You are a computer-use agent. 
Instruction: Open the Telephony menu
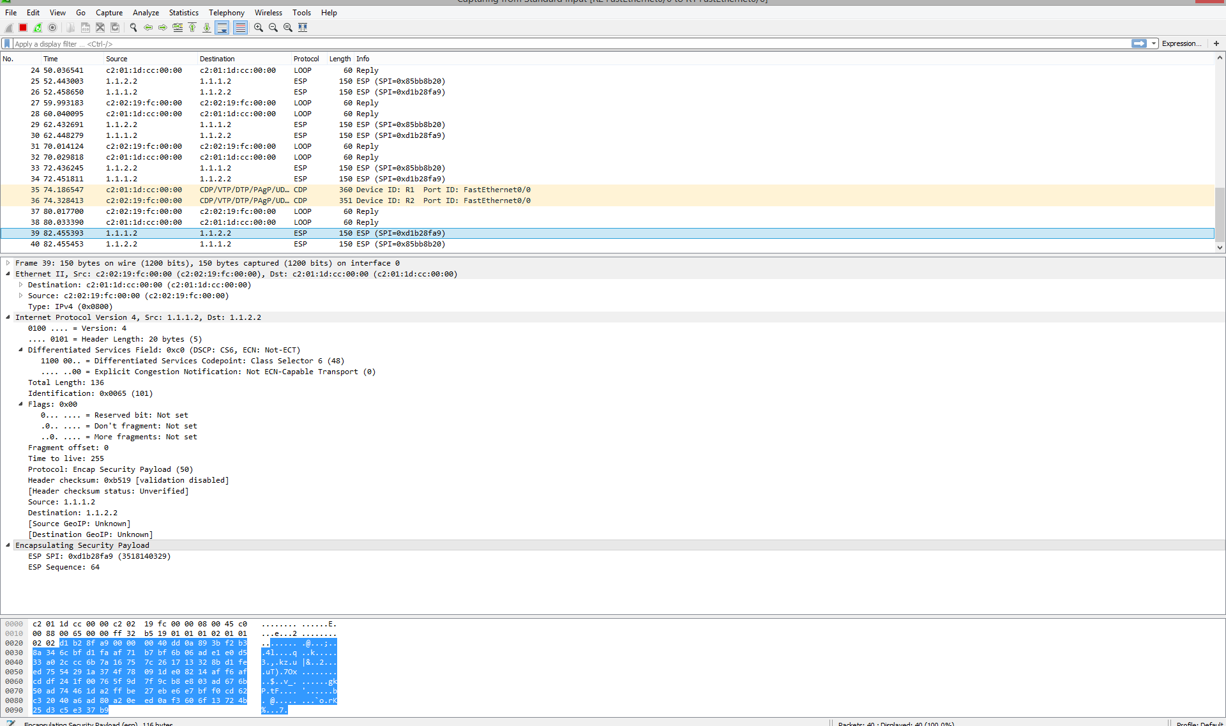click(x=227, y=12)
